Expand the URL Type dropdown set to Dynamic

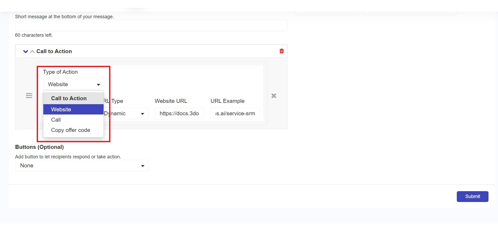[x=126, y=113]
